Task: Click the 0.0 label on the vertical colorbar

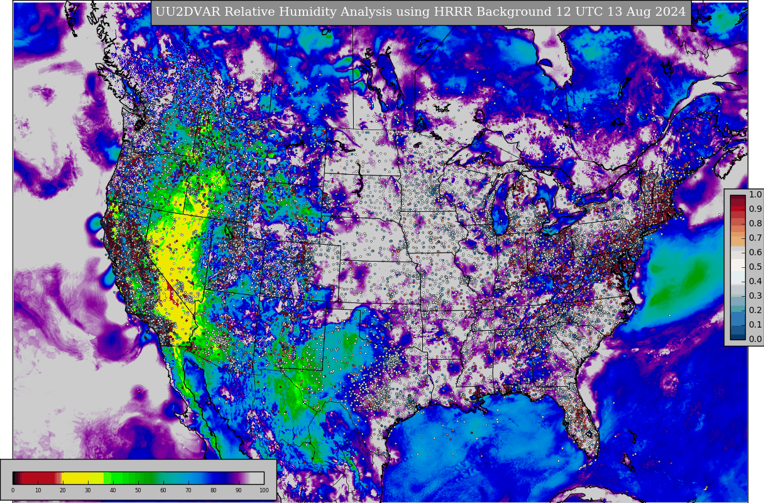Action: pos(755,340)
